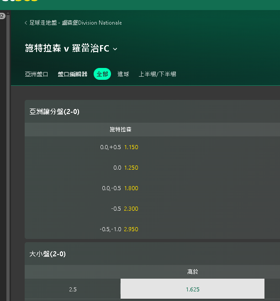280x301 pixels.
Task: Click the site logo in the top bar
Action: [19, 1]
